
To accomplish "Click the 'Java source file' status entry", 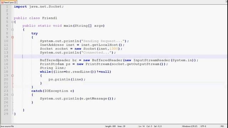I will 7,126.
